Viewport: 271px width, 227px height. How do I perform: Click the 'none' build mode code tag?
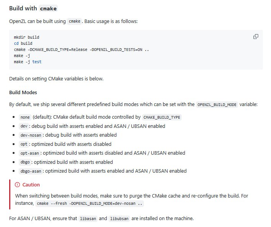coord(24,117)
